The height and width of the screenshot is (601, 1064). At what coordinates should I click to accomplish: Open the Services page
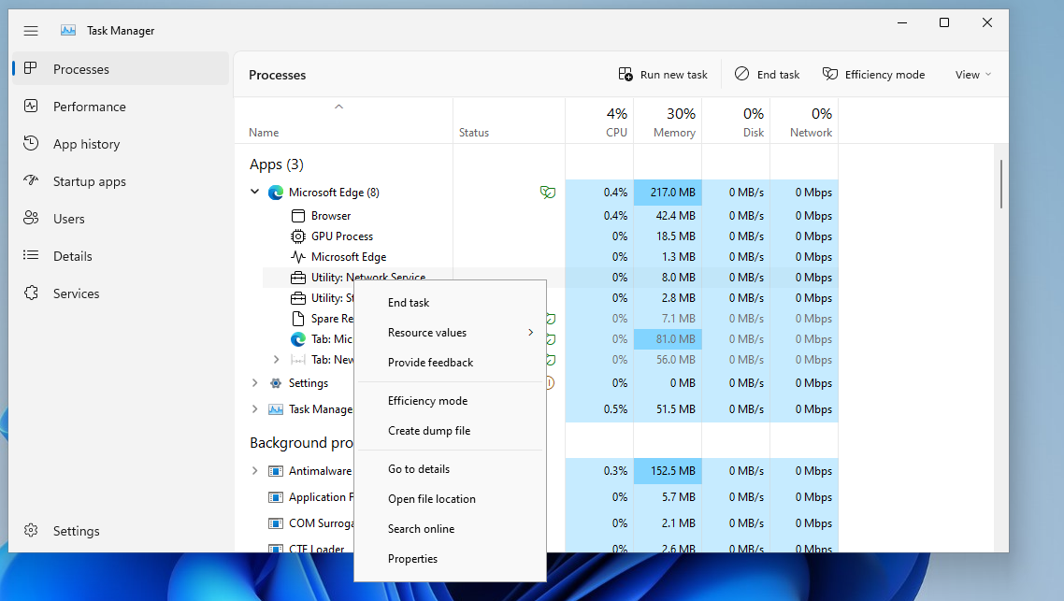(121, 293)
